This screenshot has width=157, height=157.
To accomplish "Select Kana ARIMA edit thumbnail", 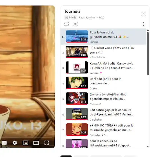I will (77, 68).
